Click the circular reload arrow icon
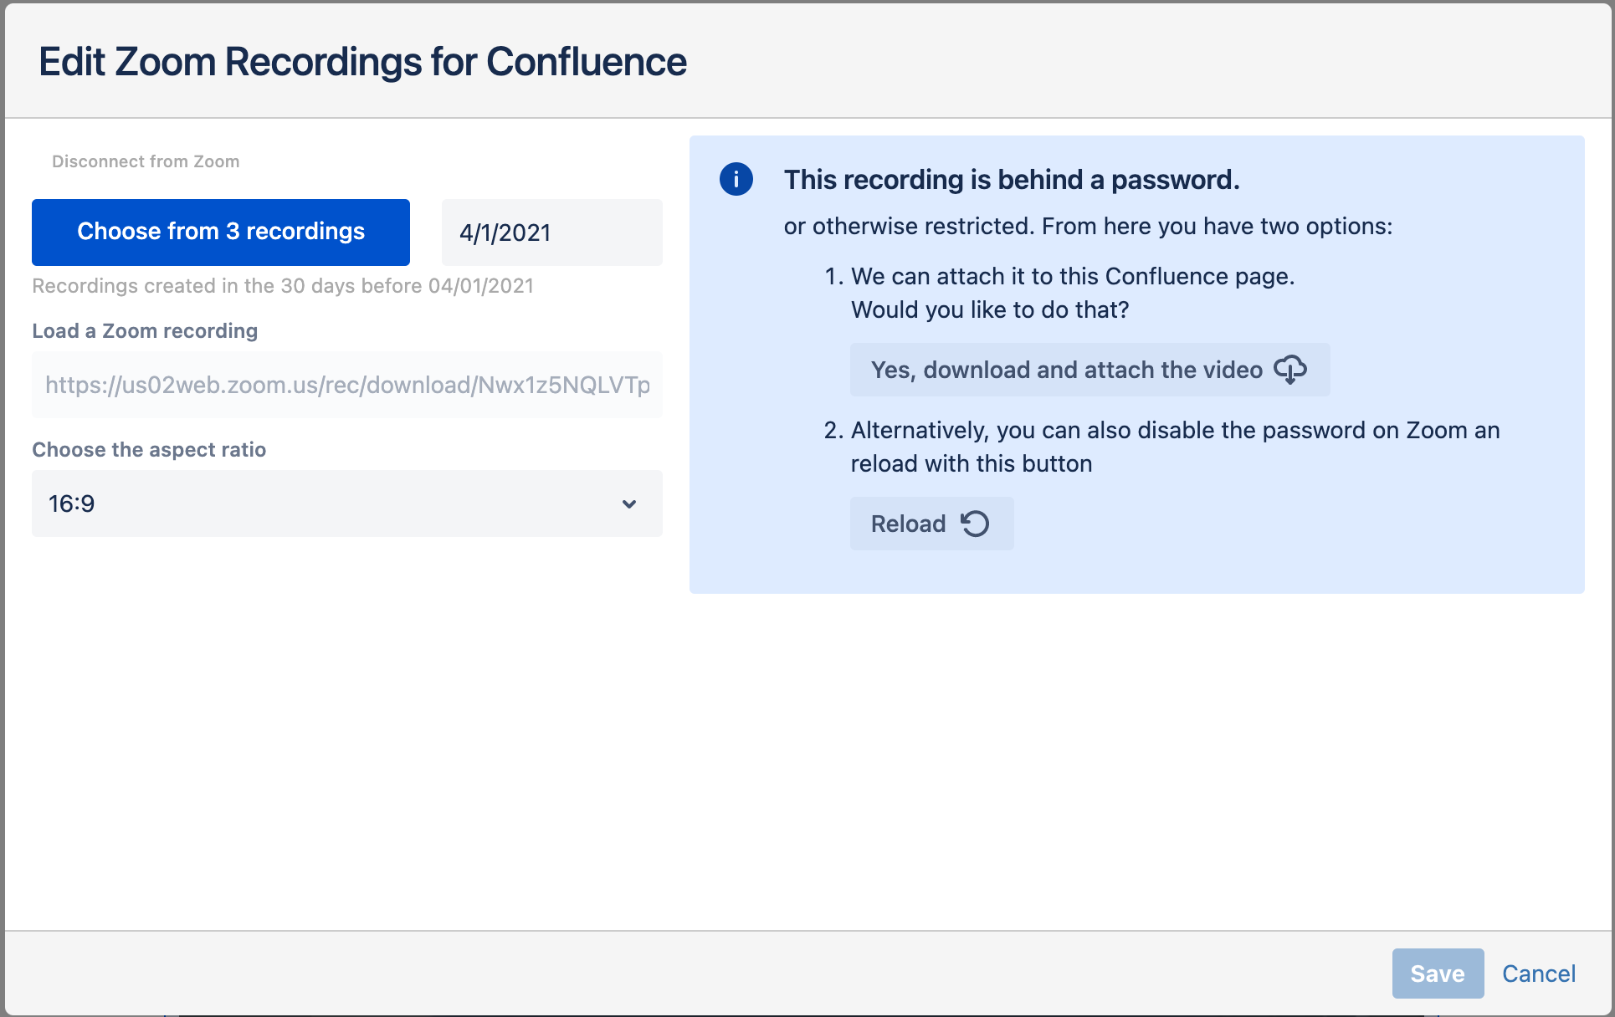The width and height of the screenshot is (1615, 1017). 975,524
